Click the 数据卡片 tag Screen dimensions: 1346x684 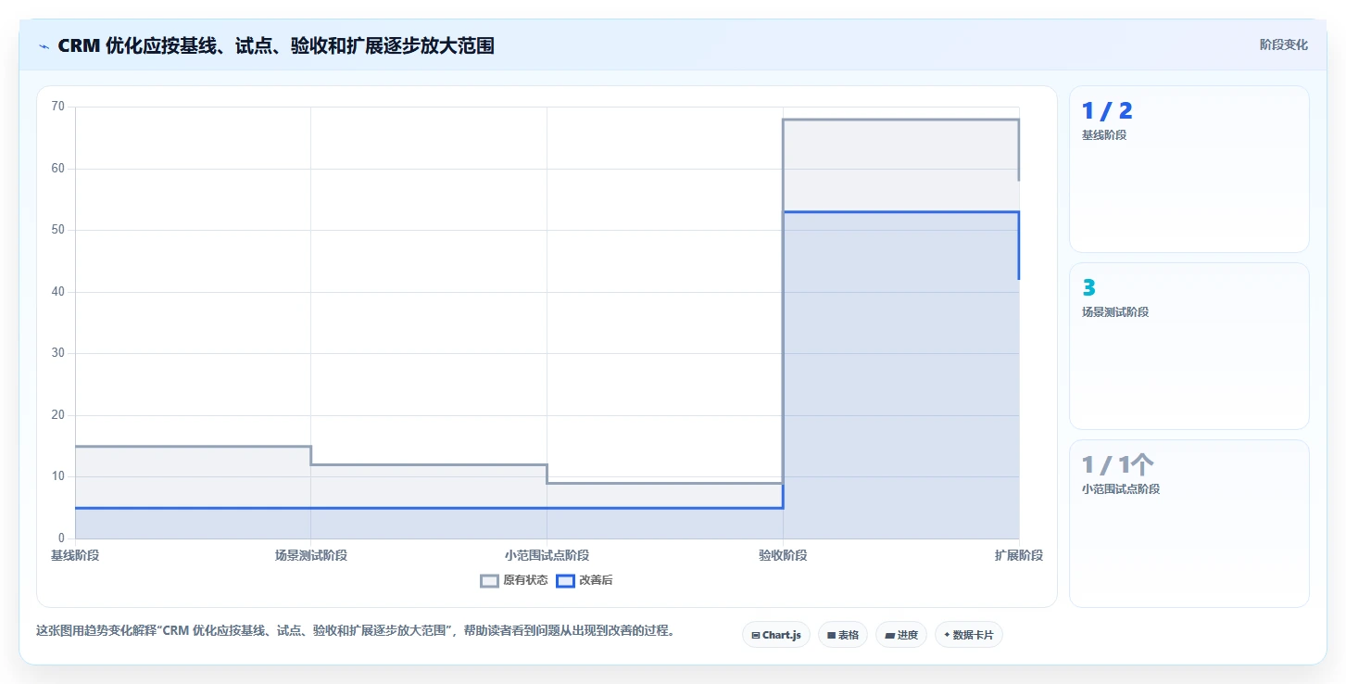969,635
